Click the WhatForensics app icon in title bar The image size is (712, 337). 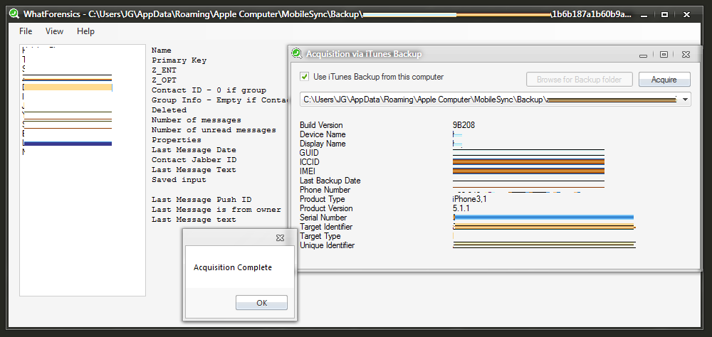coord(14,14)
